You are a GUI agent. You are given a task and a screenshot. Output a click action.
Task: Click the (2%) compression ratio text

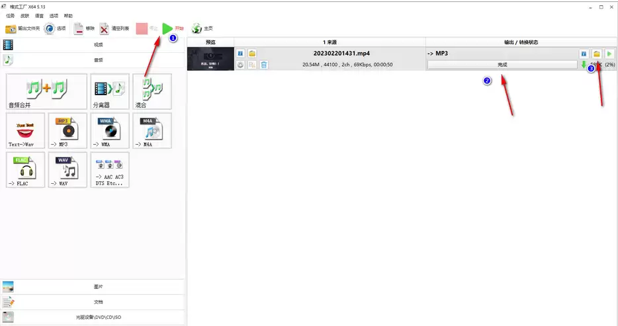coord(609,65)
